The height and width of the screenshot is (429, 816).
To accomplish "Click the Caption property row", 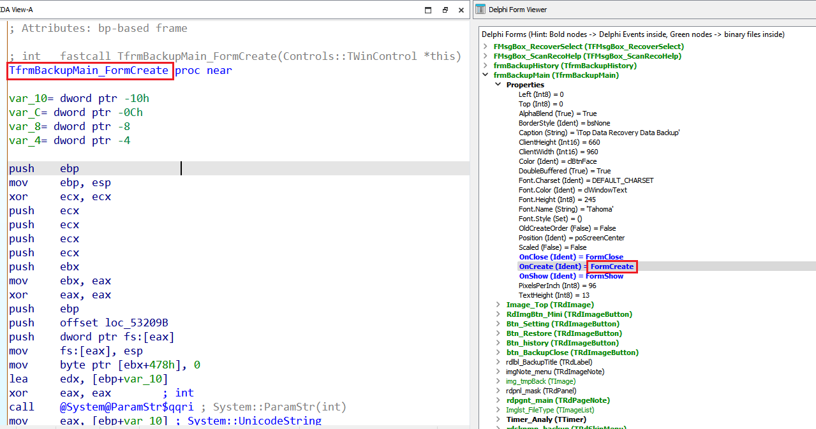I will [x=598, y=133].
